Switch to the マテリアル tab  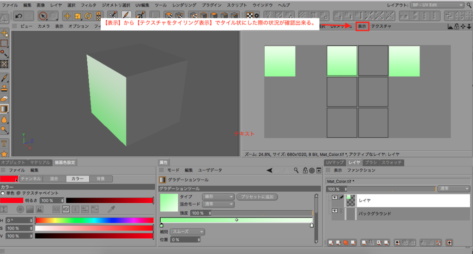pyautogui.click(x=40, y=163)
